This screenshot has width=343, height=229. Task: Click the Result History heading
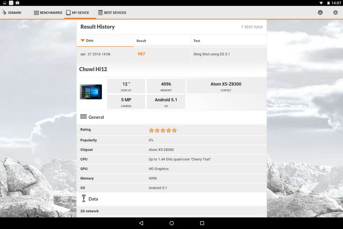pyautogui.click(x=97, y=27)
